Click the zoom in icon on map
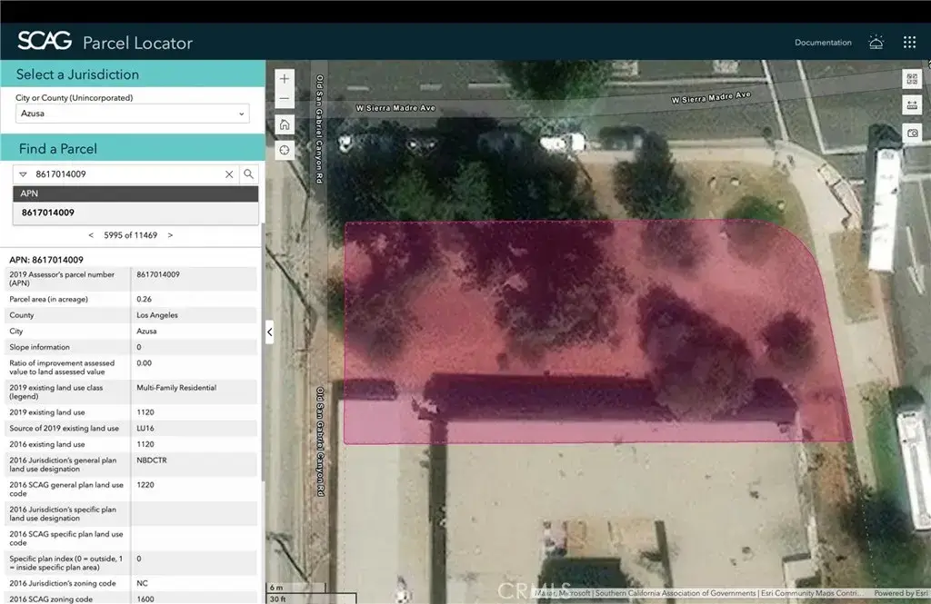Image resolution: width=931 pixels, height=604 pixels. (x=284, y=78)
